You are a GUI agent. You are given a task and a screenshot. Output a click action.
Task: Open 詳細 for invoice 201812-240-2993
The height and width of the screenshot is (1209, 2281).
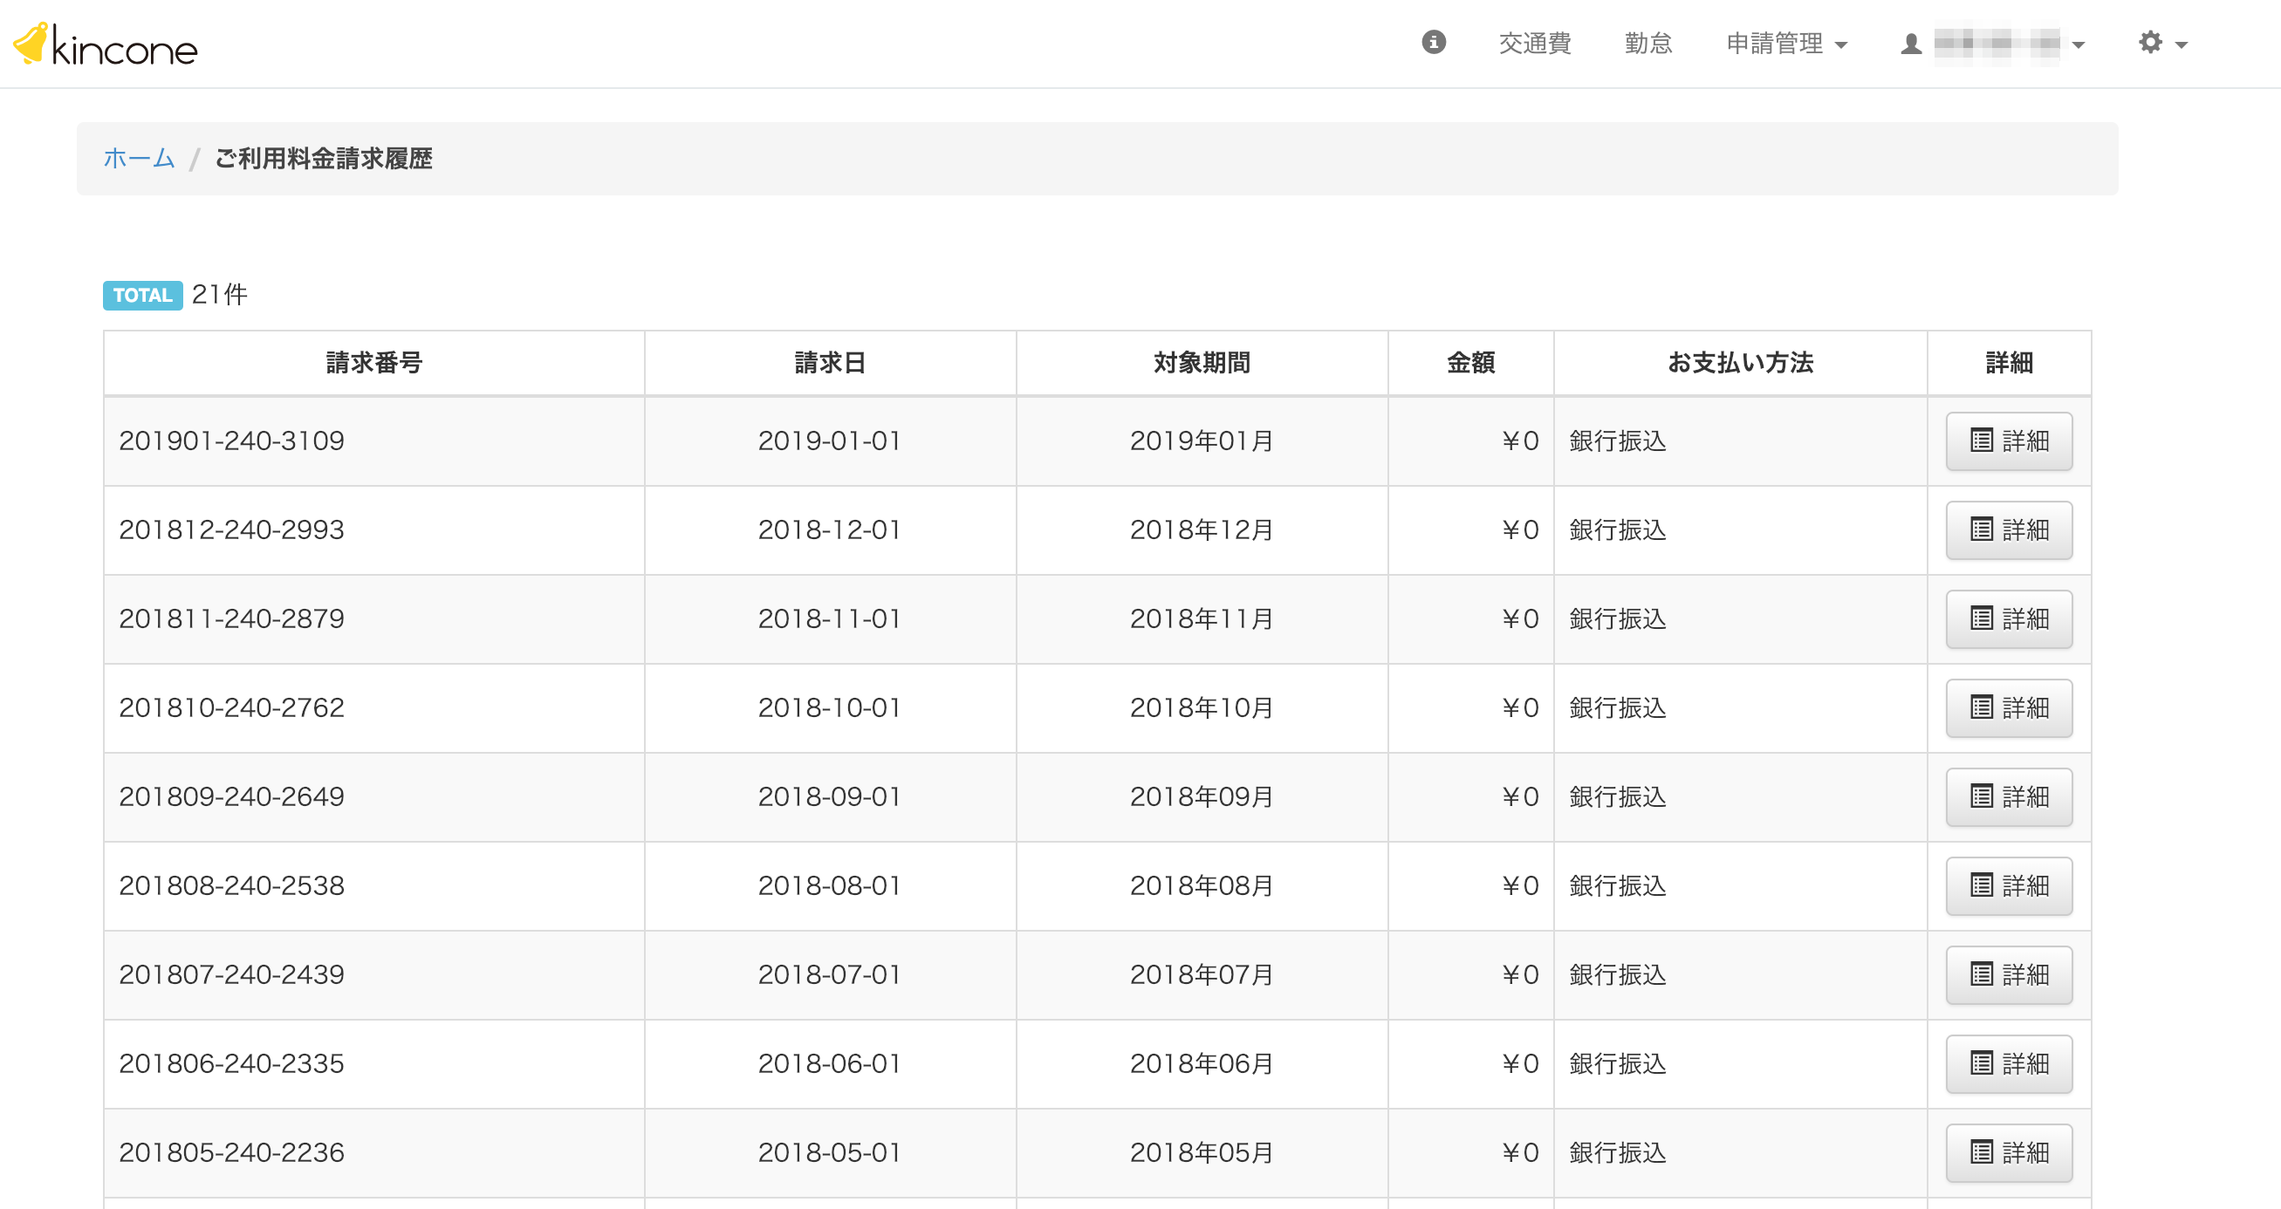(x=2008, y=530)
